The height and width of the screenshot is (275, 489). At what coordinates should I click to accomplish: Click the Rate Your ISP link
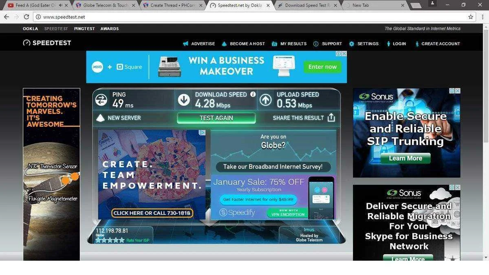tap(138, 240)
